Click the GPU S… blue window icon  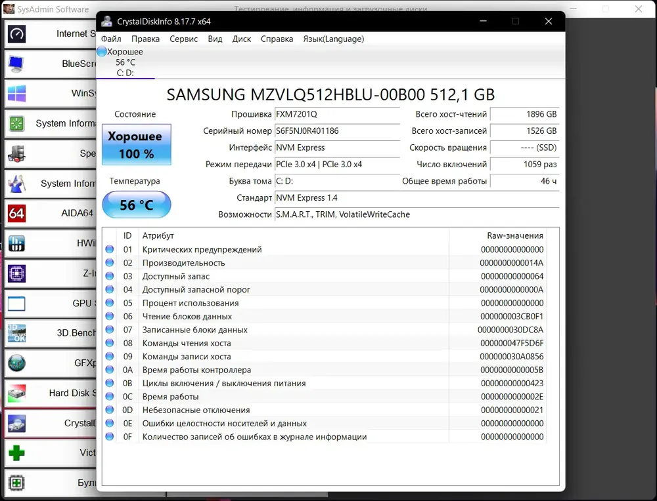point(16,304)
